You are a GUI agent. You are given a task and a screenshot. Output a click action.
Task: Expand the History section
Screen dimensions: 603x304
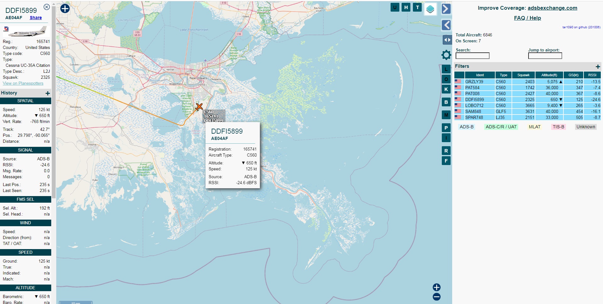(48, 93)
